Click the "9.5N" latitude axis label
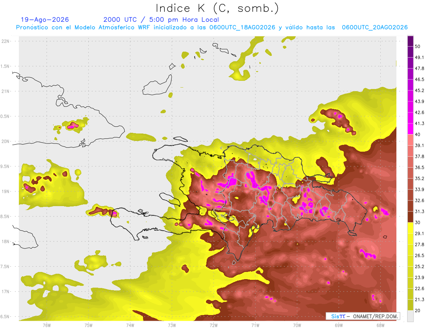This screenshot has width=427, height=330. click(5, 166)
